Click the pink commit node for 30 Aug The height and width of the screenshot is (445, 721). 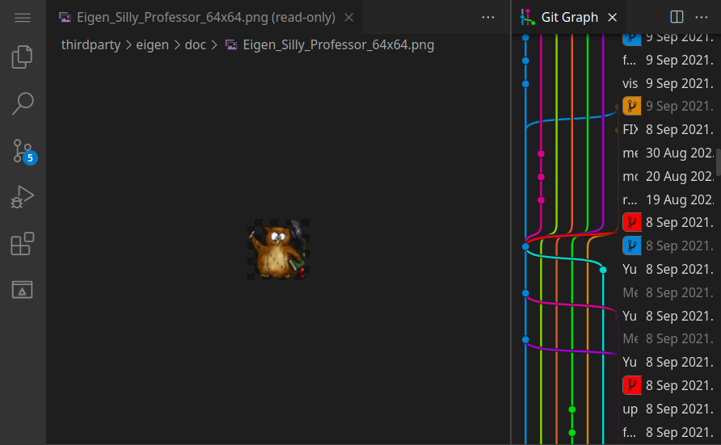542,153
